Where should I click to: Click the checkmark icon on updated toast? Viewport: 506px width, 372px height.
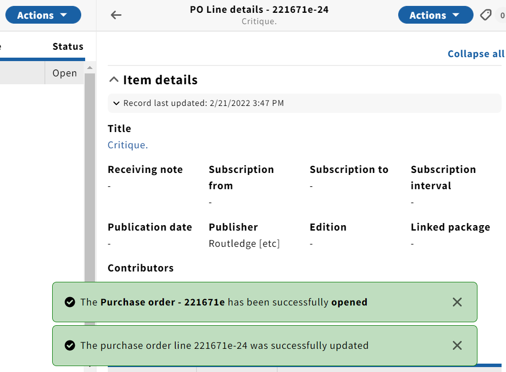70,345
